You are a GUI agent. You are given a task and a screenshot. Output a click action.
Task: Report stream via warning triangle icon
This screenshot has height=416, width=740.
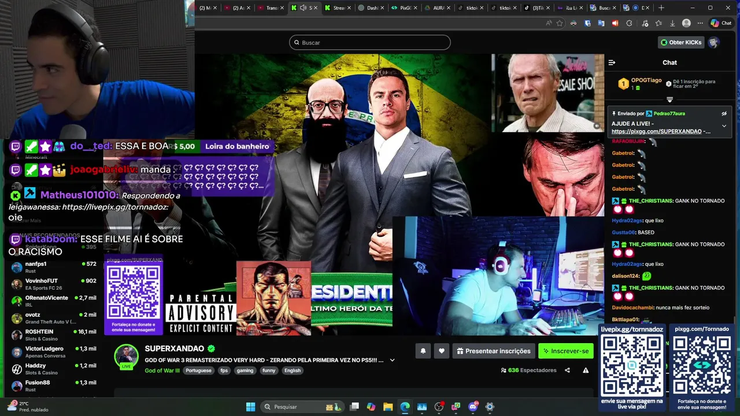point(586,370)
